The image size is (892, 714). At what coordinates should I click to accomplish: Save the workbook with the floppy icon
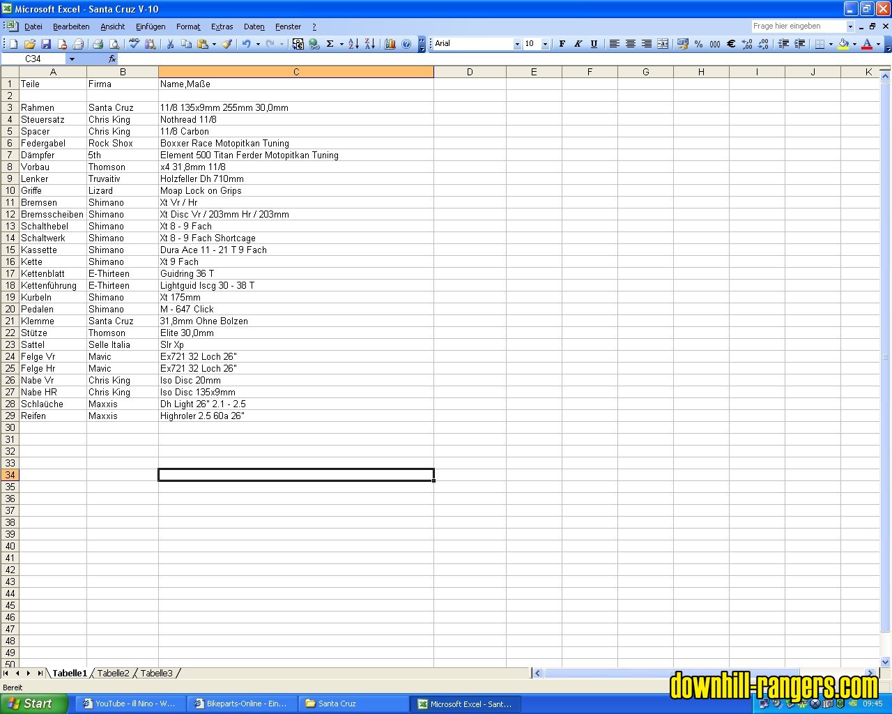pyautogui.click(x=46, y=44)
